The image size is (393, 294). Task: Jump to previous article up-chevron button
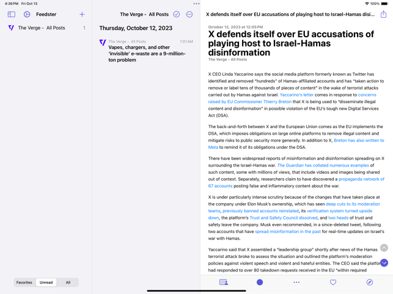pos(384,248)
